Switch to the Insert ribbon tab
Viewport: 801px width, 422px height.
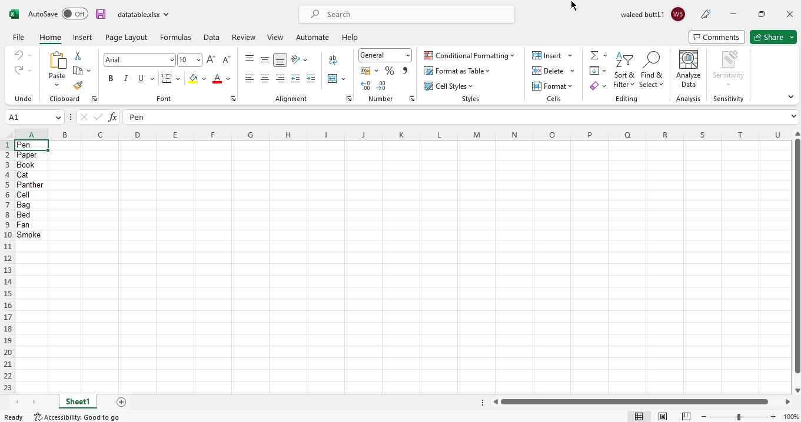pos(82,37)
